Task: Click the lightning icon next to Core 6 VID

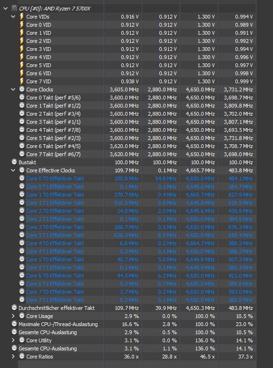Action: pos(21,73)
